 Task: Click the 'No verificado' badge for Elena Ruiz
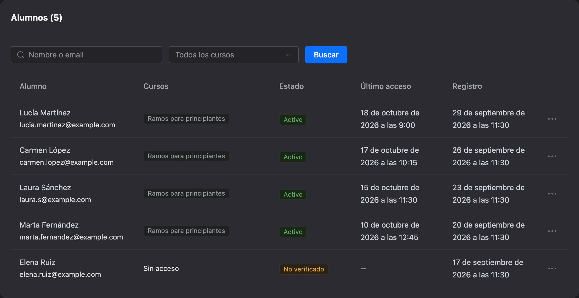click(x=304, y=269)
